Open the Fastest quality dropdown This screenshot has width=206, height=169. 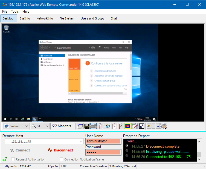pos(16,126)
